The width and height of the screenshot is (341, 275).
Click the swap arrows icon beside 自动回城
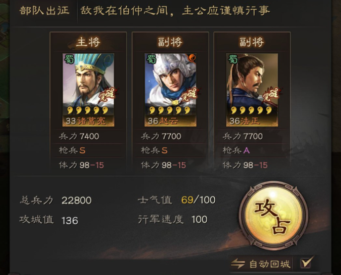tap(238, 264)
